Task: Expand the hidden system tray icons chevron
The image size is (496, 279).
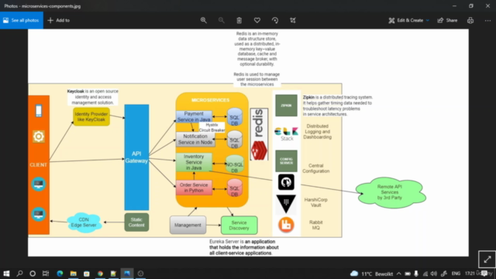Action: pos(399,274)
